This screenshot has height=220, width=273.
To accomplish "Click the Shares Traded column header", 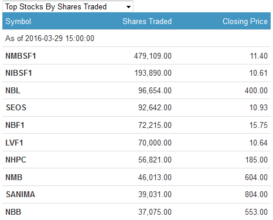I will [147, 21].
